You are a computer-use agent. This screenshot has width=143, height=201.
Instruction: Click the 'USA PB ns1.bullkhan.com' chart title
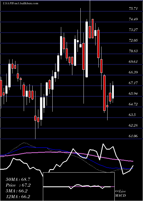[x=21, y=3]
